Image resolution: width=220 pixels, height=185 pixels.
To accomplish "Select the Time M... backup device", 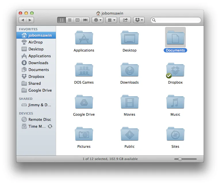I will click(x=36, y=126).
